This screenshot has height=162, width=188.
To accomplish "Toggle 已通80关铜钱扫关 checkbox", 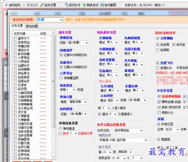I will [61, 55].
